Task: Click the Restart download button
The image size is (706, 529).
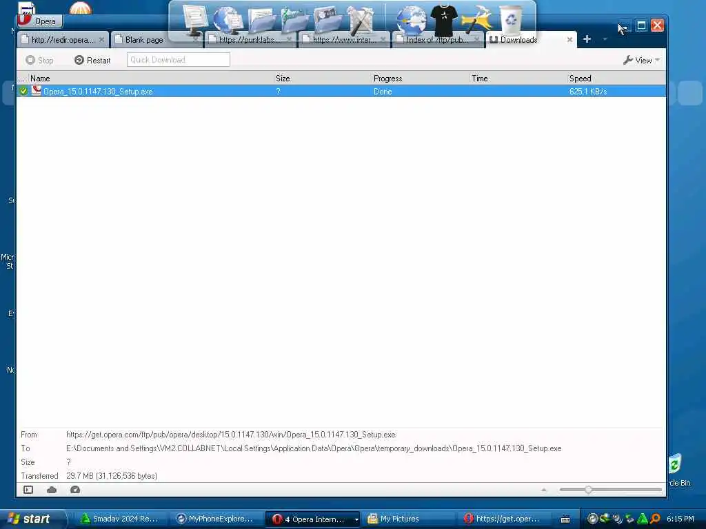Action: 92,61
